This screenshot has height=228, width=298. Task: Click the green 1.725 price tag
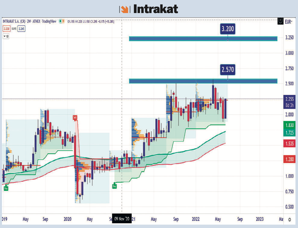(290, 133)
